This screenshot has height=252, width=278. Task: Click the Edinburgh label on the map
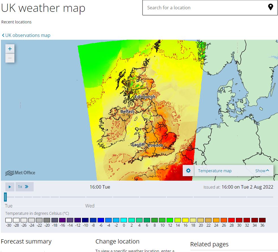(x=145, y=97)
